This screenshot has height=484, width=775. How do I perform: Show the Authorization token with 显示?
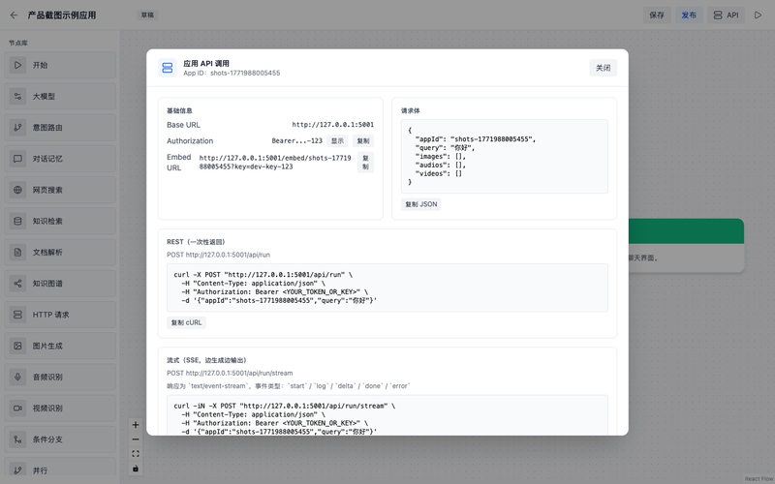tap(337, 140)
